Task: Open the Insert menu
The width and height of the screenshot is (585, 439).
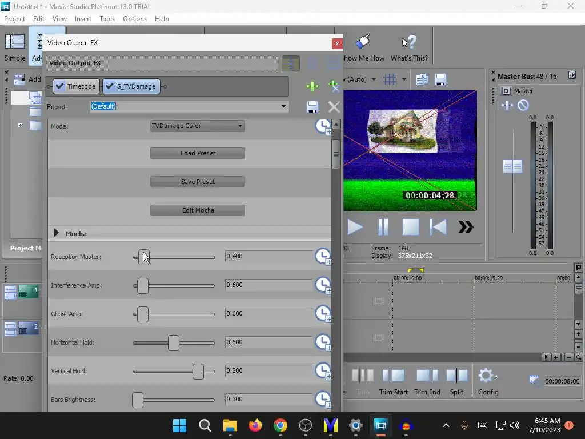Action: [83, 19]
